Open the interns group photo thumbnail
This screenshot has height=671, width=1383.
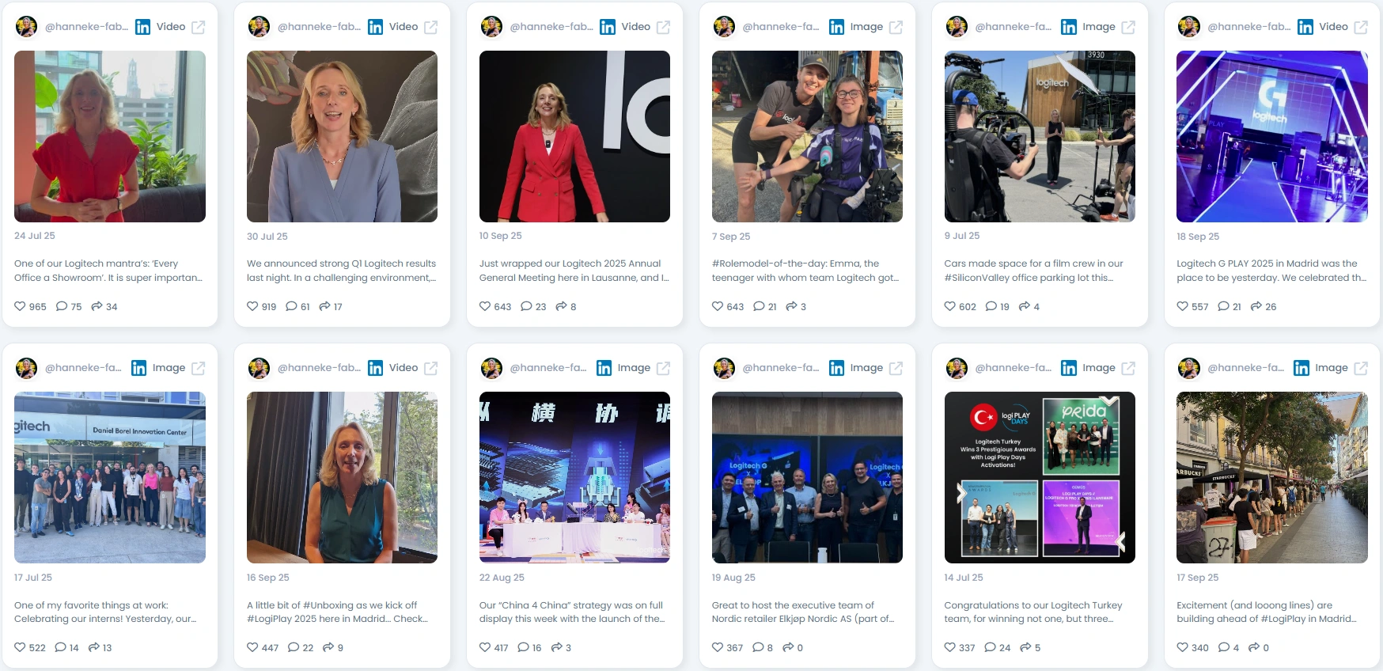point(110,477)
